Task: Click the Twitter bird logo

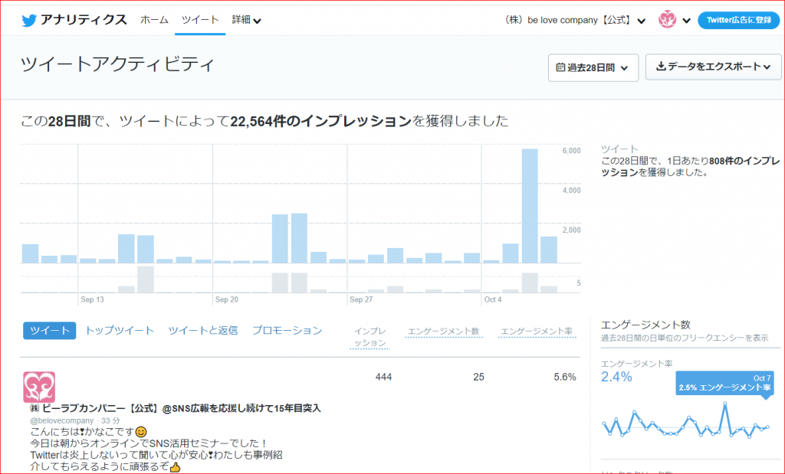Action: point(28,20)
